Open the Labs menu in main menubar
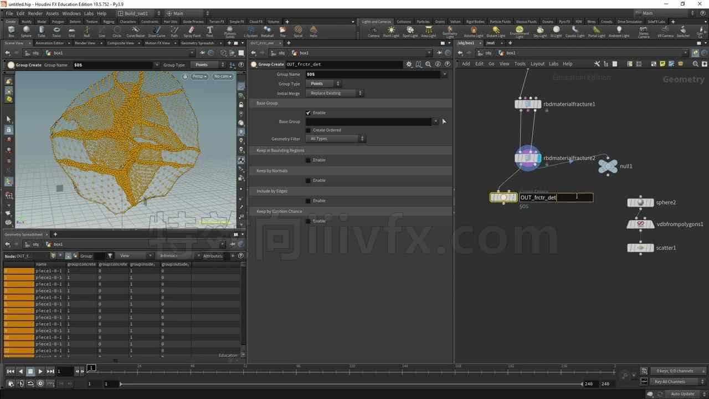Screen dimensions: 709x399 click(x=89, y=13)
